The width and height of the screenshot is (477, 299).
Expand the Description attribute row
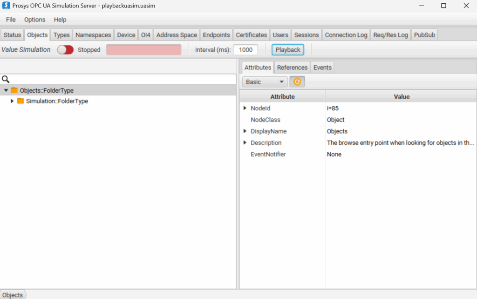[x=245, y=143]
